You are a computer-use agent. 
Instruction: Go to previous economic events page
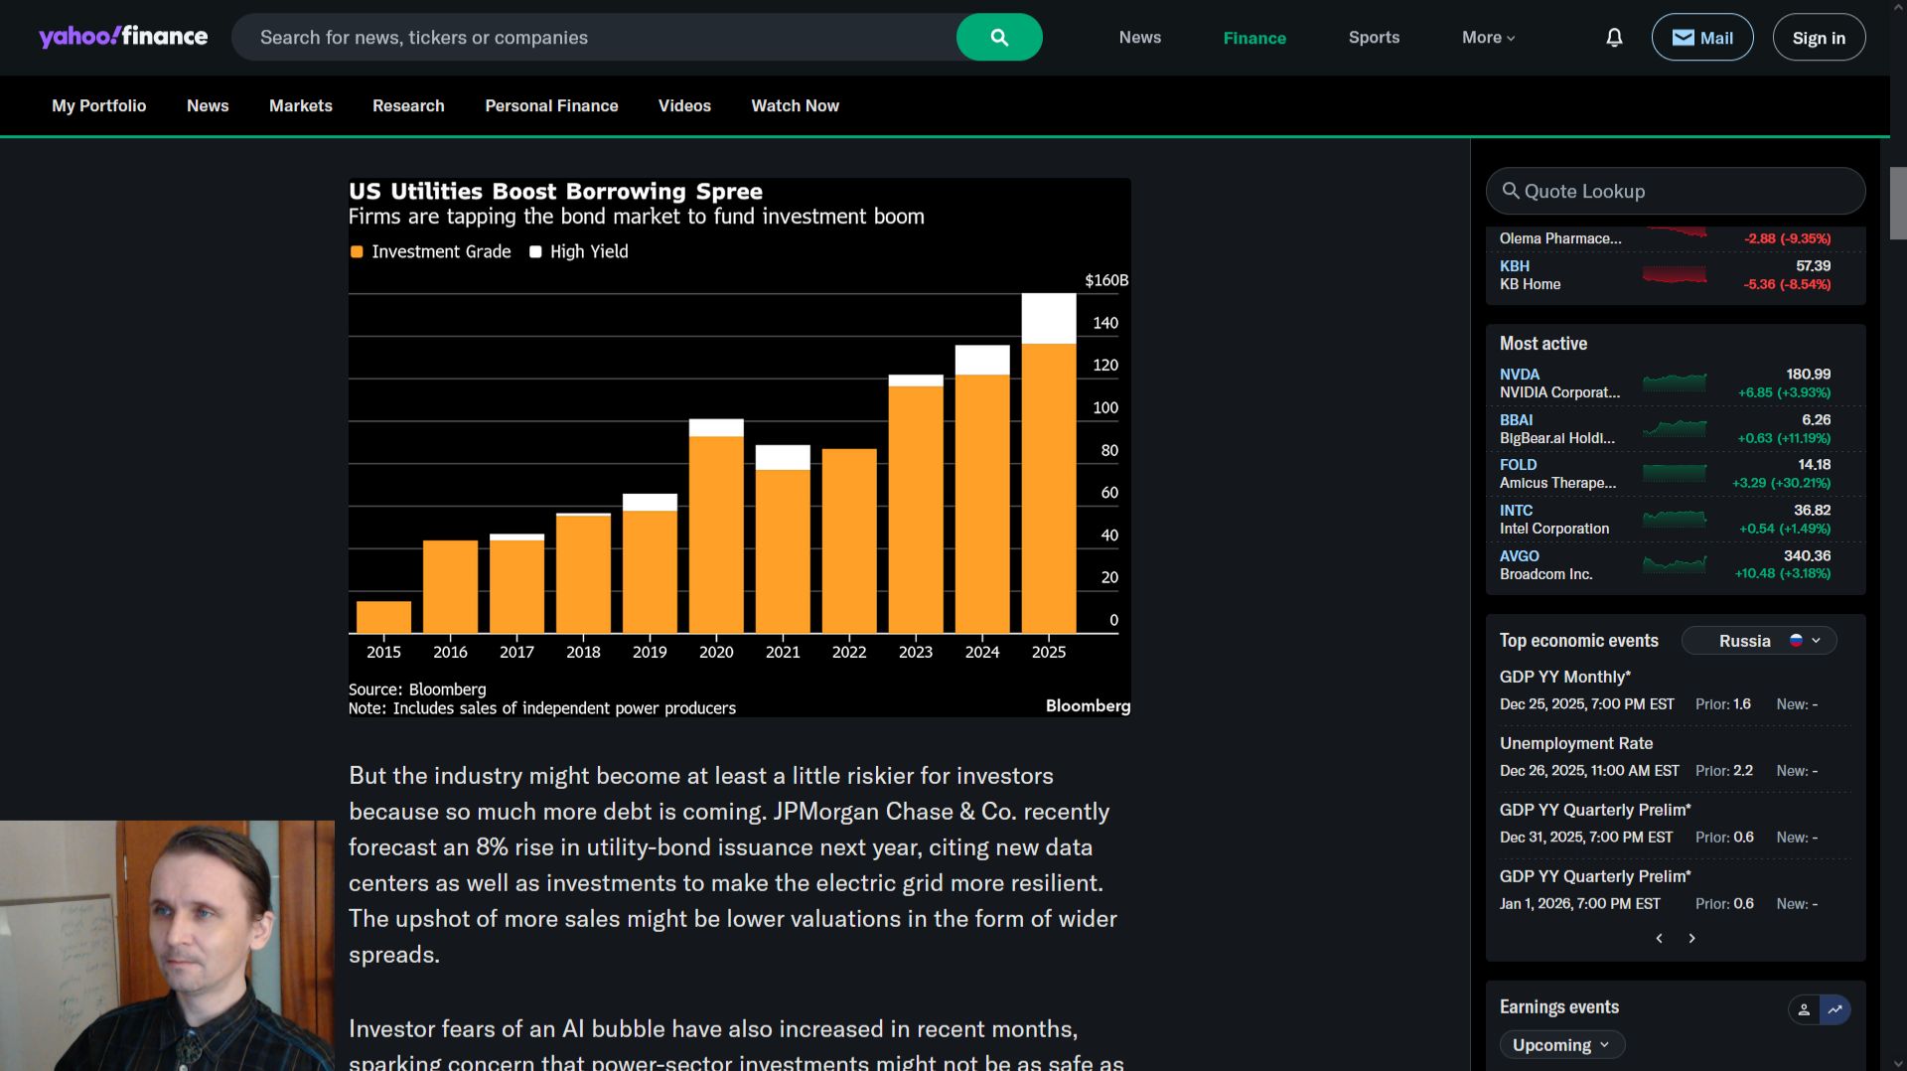pyautogui.click(x=1659, y=938)
